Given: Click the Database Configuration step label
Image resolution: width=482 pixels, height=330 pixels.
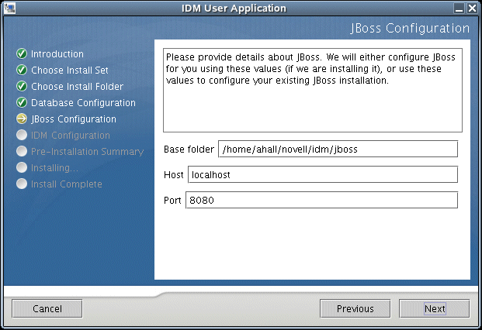Looking at the screenshot, I should pos(83,103).
